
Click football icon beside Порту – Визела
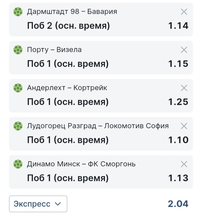click(18, 50)
